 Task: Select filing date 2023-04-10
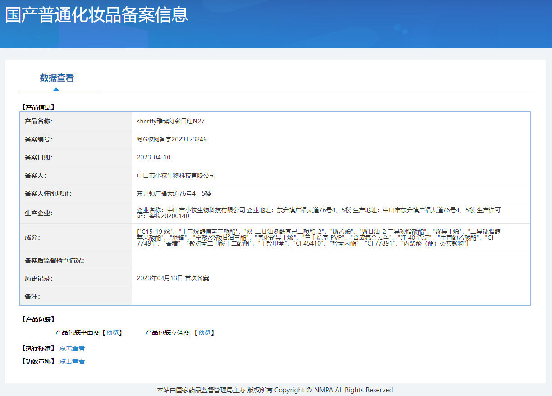click(x=154, y=157)
